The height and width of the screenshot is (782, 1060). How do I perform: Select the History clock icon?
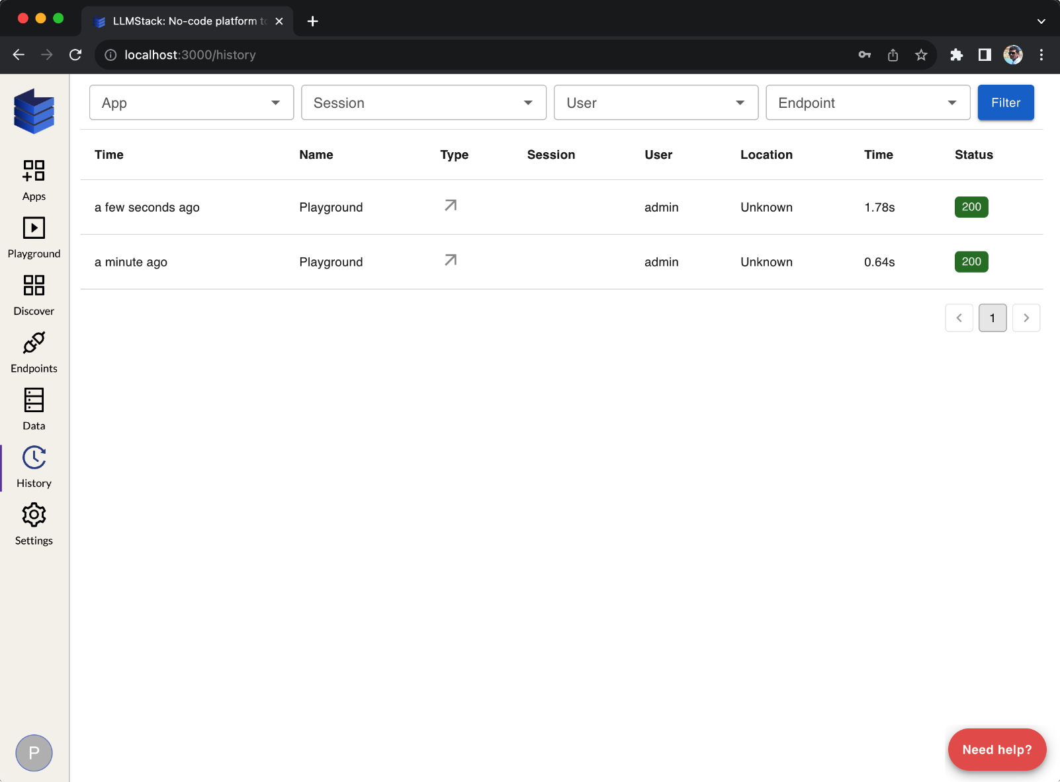(x=34, y=458)
